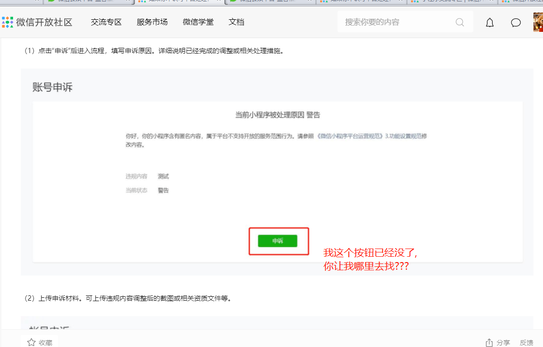Click the green 申诉 button
This screenshot has width=543, height=347.
(x=278, y=241)
